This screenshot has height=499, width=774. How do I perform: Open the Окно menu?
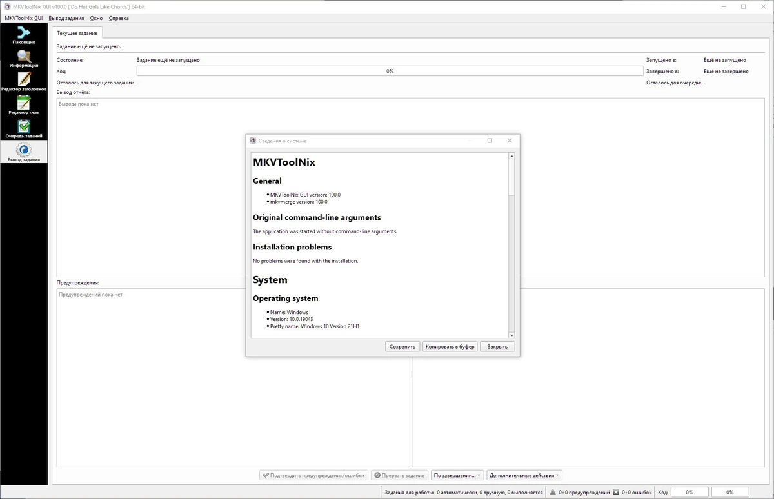point(96,18)
